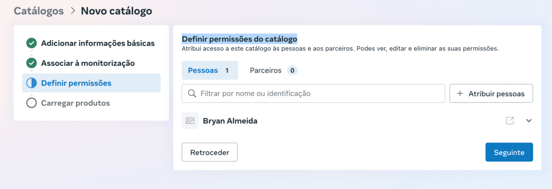Select the Carregar produtos step label
The image size is (552, 189).
(75, 103)
